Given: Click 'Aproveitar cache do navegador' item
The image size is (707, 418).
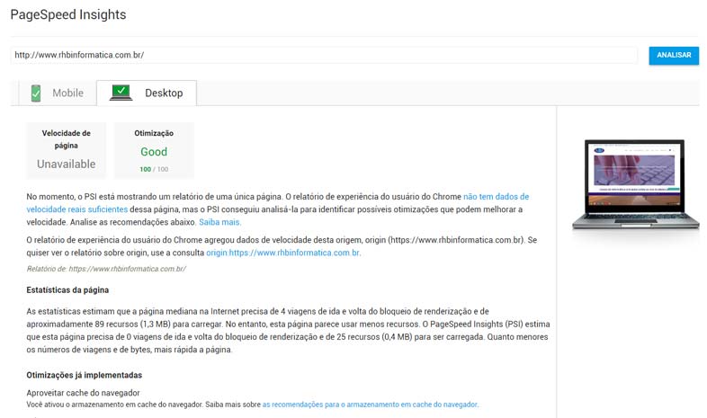Looking at the screenshot, I should pyautogui.click(x=85, y=394).
